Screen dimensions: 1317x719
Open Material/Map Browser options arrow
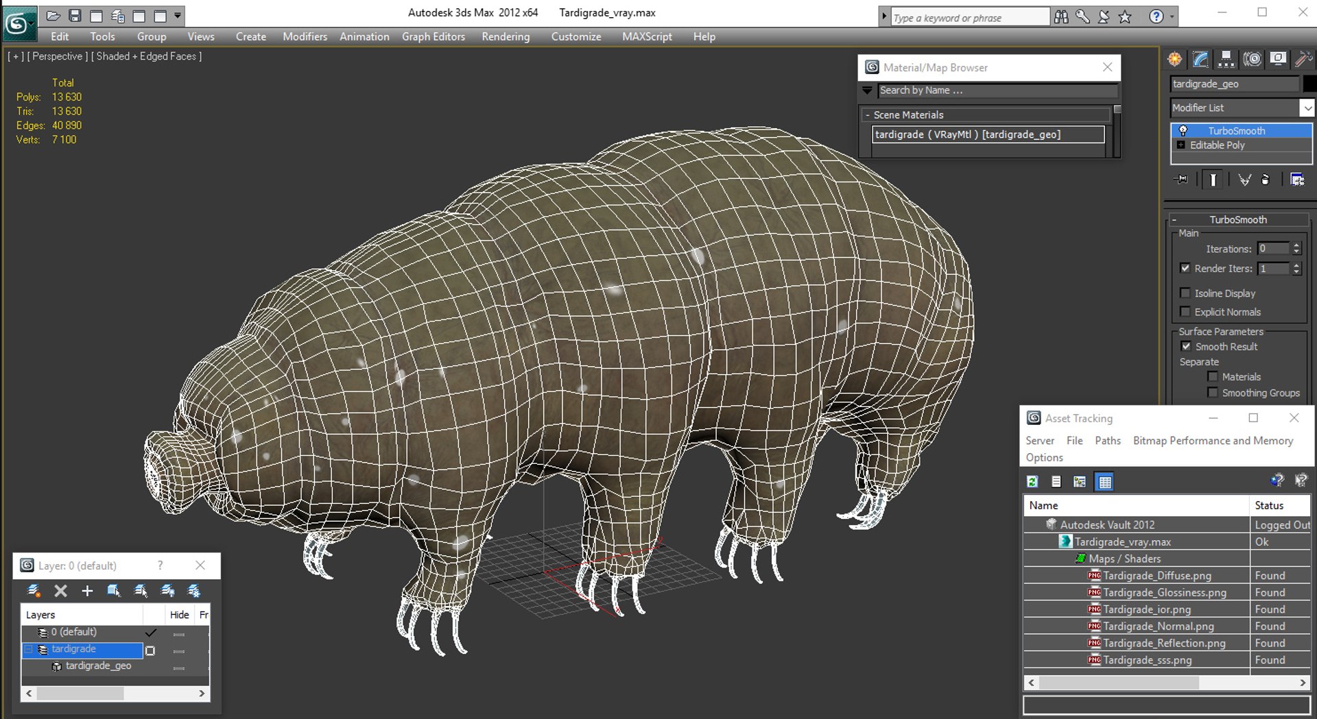pyautogui.click(x=867, y=90)
